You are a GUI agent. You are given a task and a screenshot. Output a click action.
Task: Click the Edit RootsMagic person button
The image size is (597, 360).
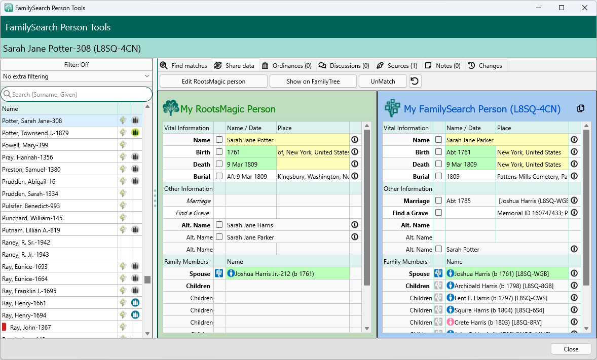[213, 81]
